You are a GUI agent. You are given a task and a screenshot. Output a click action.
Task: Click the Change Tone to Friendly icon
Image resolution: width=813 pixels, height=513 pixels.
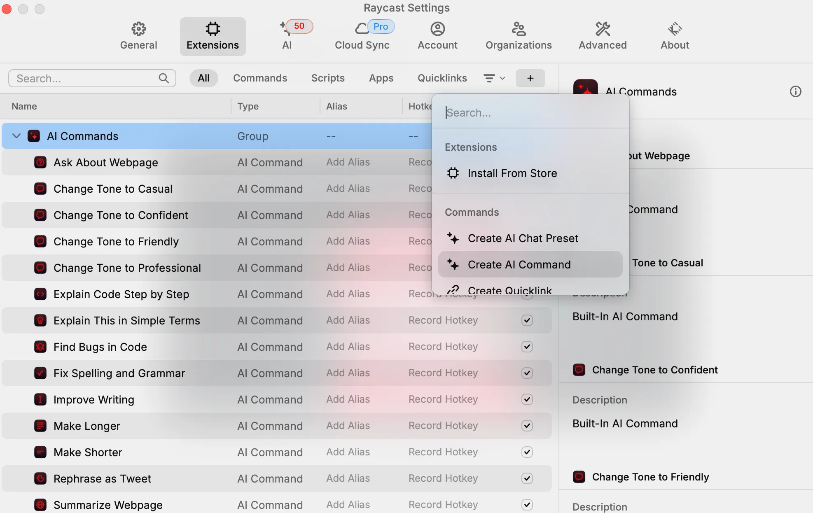(x=40, y=241)
